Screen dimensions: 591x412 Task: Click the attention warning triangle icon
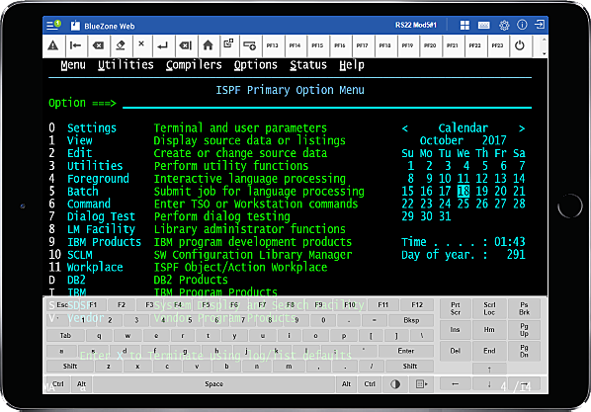point(53,45)
